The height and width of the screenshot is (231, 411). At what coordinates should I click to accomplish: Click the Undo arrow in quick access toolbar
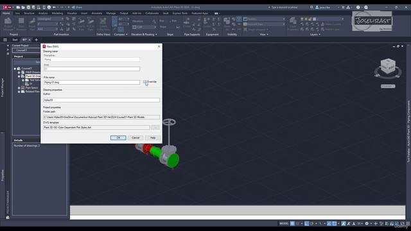click(x=54, y=7)
